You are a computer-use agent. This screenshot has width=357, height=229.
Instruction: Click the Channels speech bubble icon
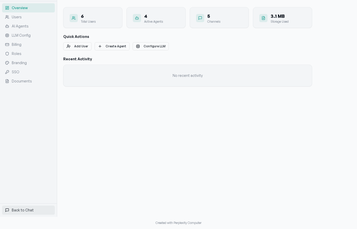[x=200, y=18]
